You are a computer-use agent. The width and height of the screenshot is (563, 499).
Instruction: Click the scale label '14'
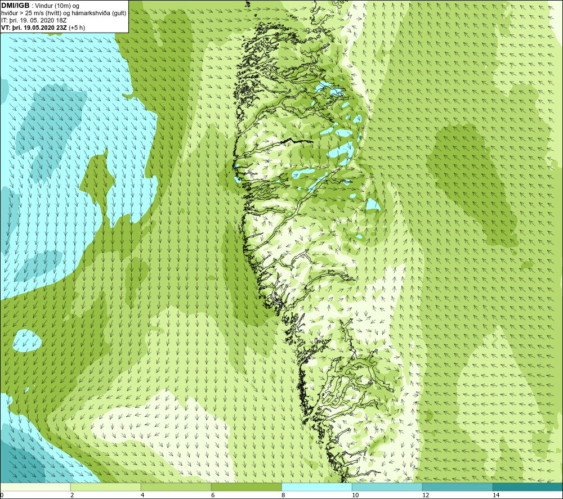click(x=496, y=495)
